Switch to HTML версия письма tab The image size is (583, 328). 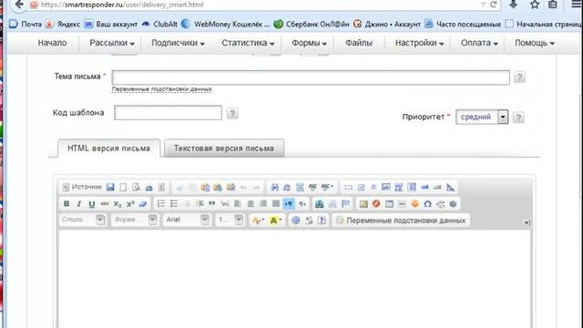tap(108, 149)
